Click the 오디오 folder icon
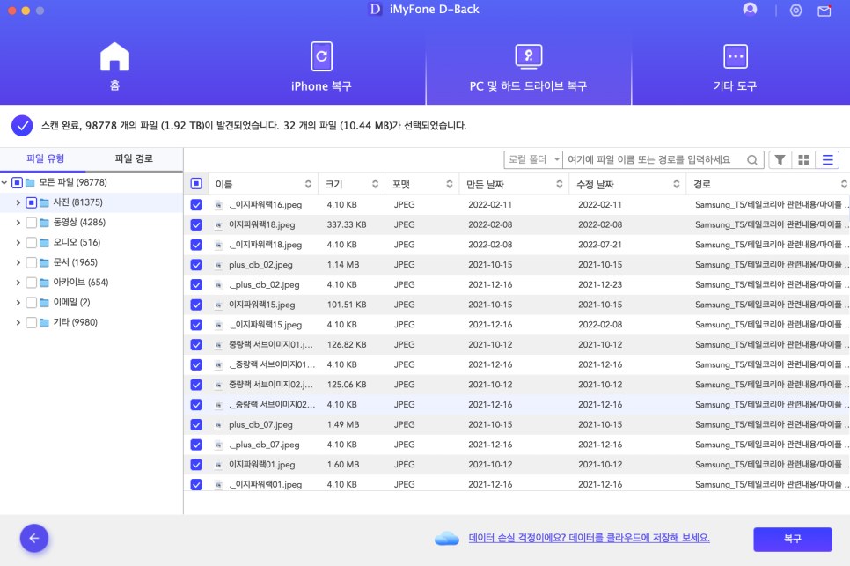Screen dimensions: 850x566 pos(45,243)
